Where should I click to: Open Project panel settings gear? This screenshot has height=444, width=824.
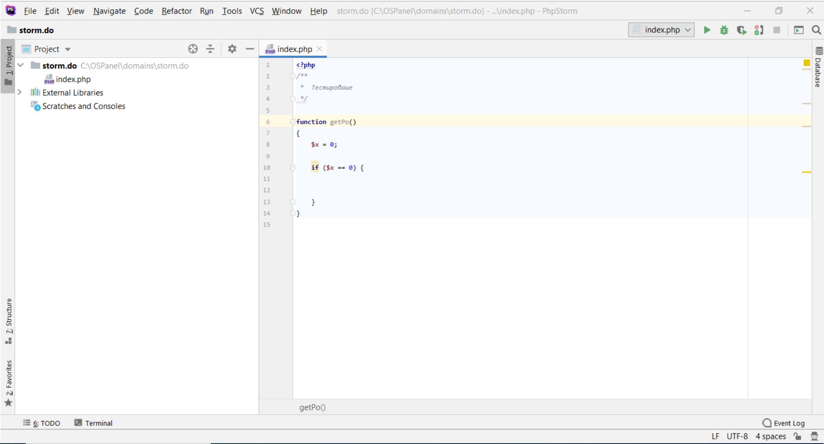point(232,49)
